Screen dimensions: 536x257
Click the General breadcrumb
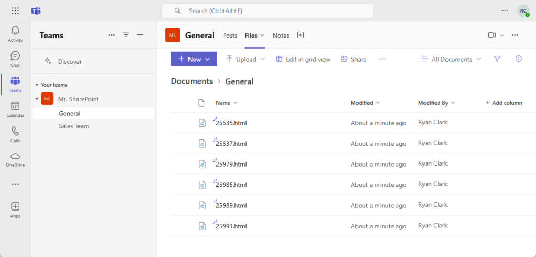coord(239,81)
